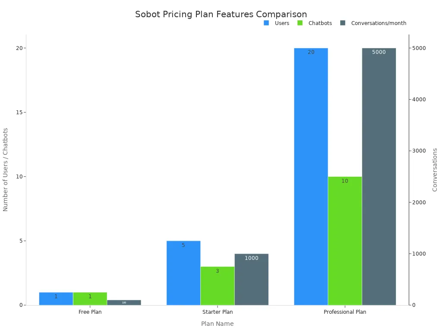Click the Free Plan green Chatbots bar
Screen dimensions: 442x331
(90, 299)
